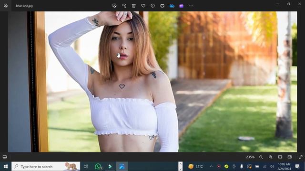Open the battery status icon
Image resolution: width=305 pixels, height=171 pixels.
[257, 166]
